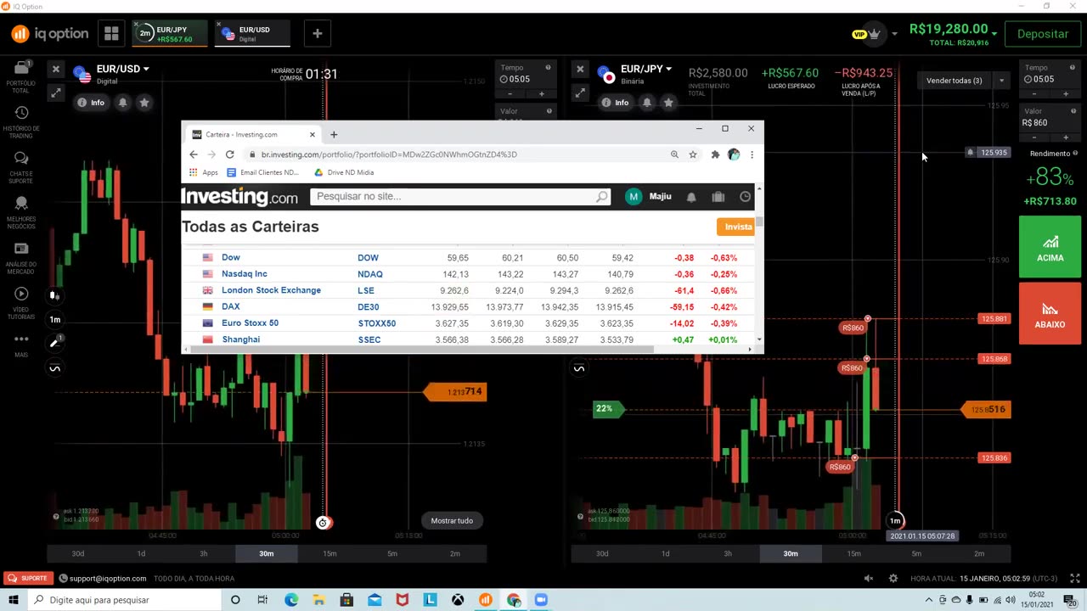Open Portfólio Total in left sidebar
The width and height of the screenshot is (1087, 611).
[x=21, y=75]
